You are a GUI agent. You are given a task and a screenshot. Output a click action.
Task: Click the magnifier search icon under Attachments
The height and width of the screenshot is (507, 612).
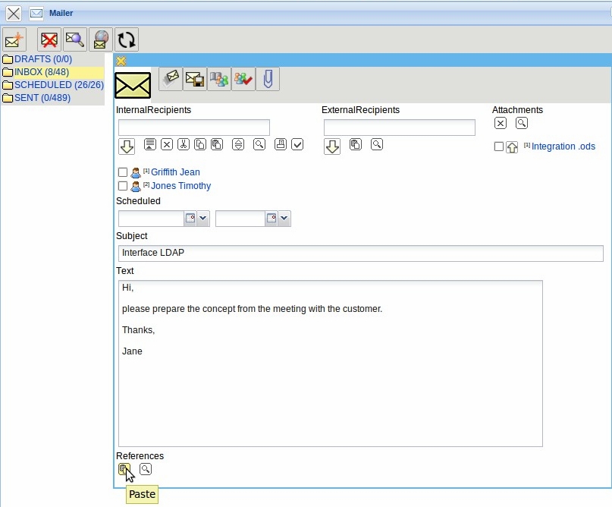(522, 123)
